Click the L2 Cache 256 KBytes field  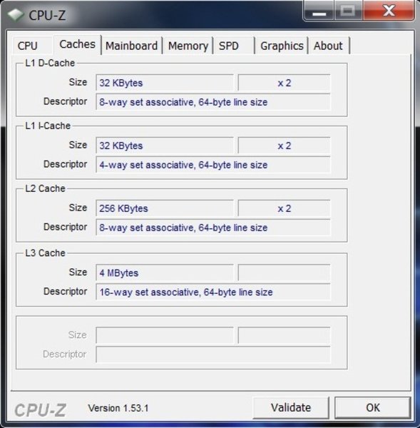pos(165,208)
